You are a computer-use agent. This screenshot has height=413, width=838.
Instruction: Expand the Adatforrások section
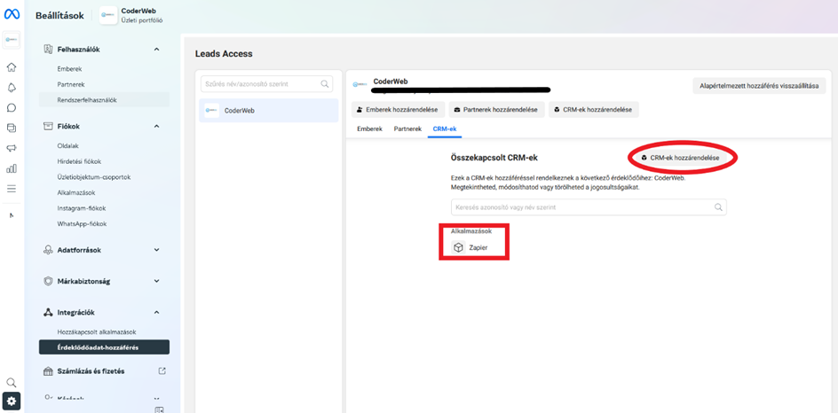pyautogui.click(x=156, y=250)
